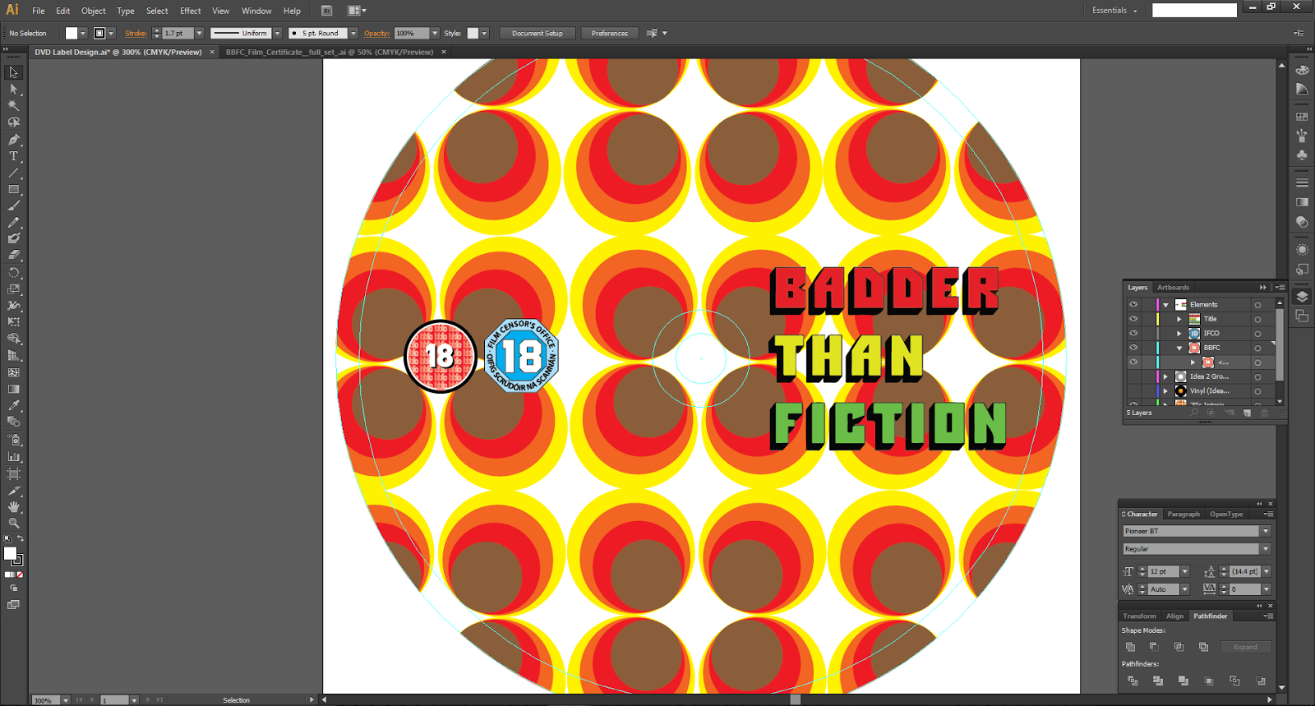Expand the IFCO sublayer
This screenshot has height=706, width=1315.
pos(1179,334)
